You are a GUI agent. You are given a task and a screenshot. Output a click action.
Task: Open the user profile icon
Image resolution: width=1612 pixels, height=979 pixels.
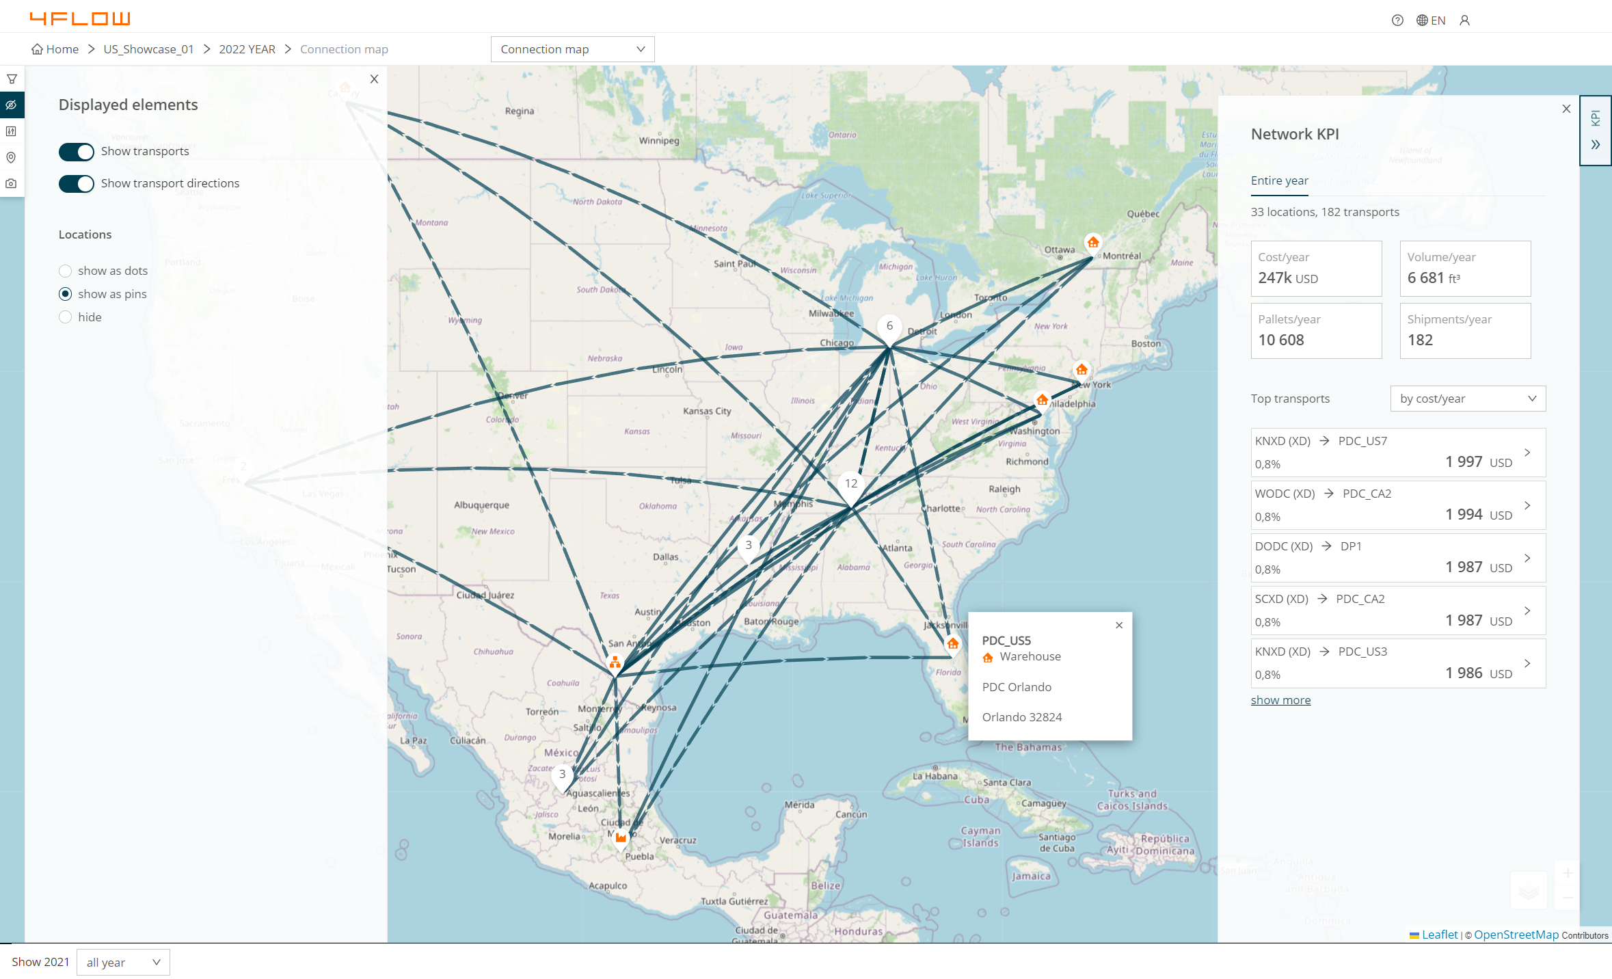(x=1464, y=21)
